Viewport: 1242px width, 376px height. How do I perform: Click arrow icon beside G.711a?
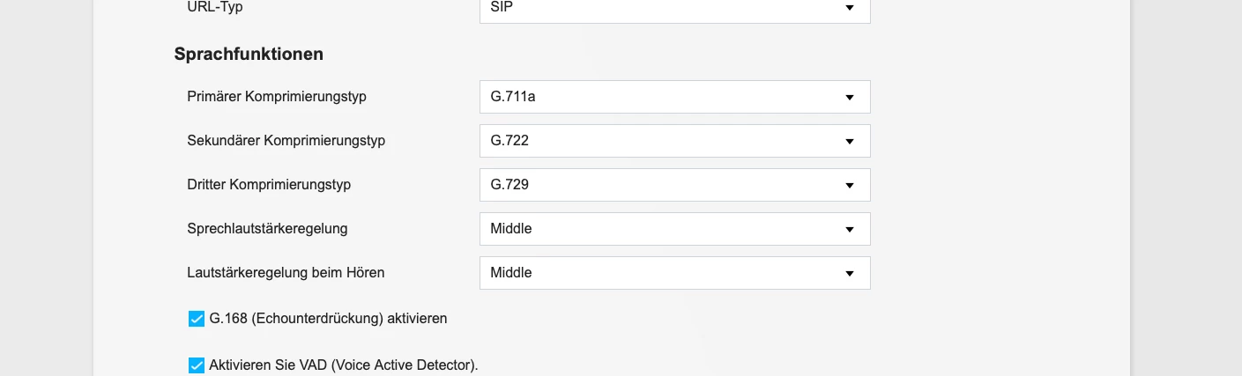pos(850,97)
